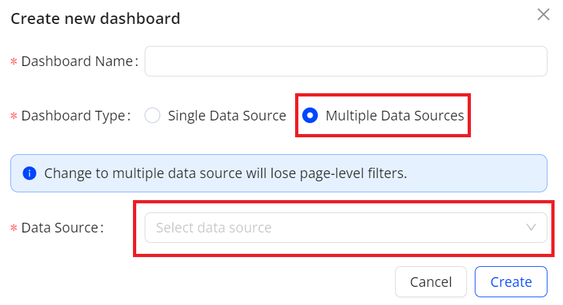Focus the Dashboard Name text field
The height and width of the screenshot is (305, 563).
pyautogui.click(x=345, y=62)
